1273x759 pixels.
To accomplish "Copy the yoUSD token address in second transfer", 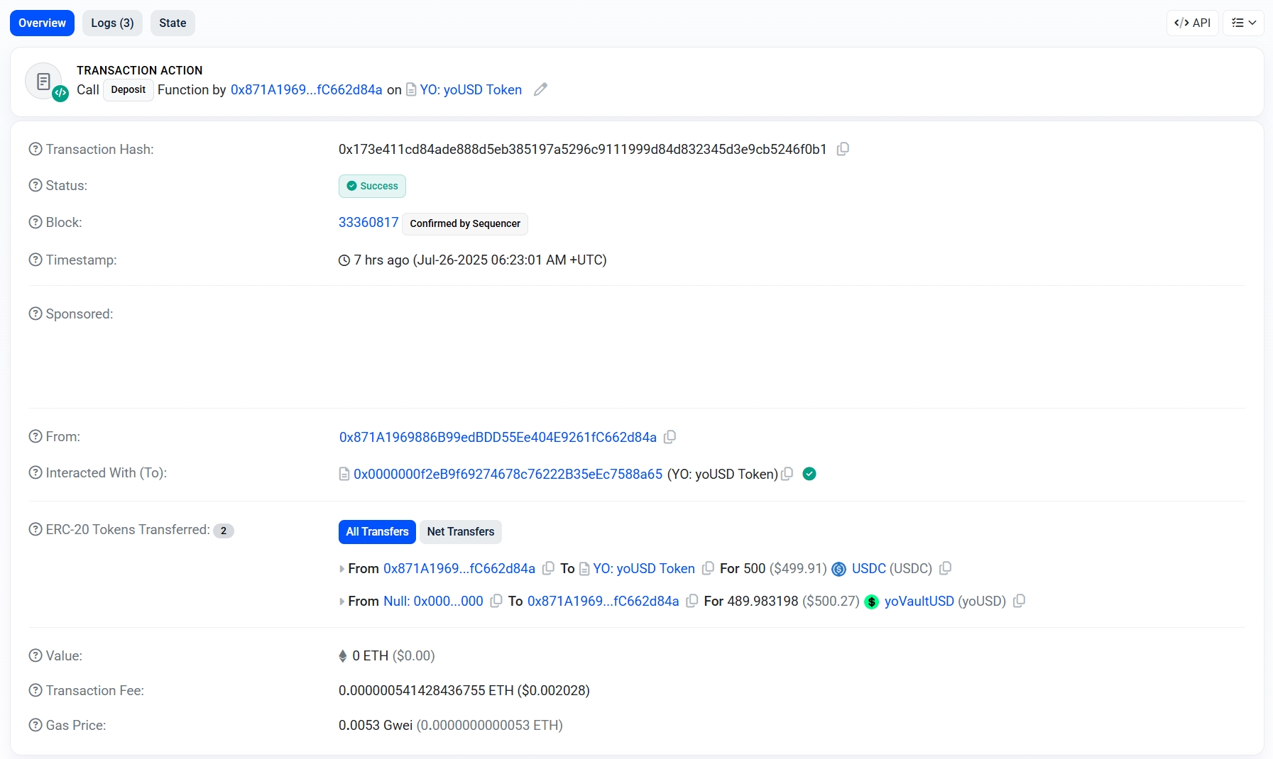I will point(1019,601).
